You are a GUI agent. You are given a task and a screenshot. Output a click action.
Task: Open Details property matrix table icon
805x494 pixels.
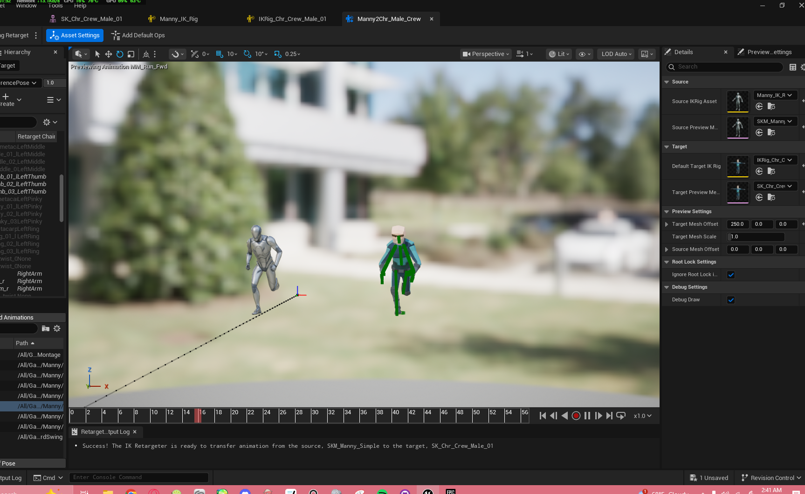(x=792, y=67)
